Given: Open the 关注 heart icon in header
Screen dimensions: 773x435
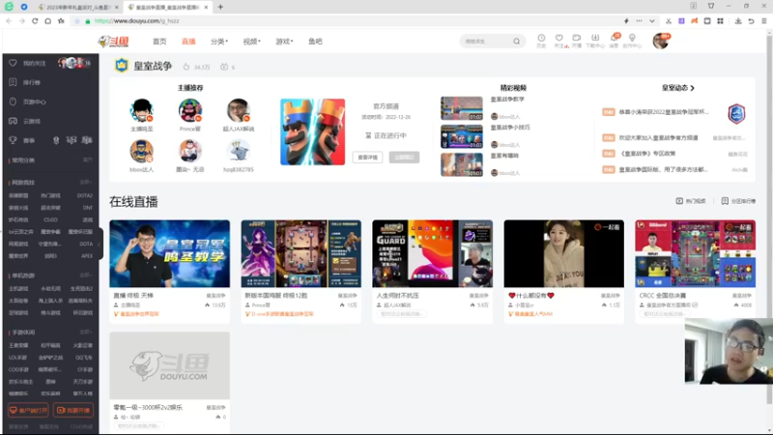Looking at the screenshot, I should tap(558, 38).
